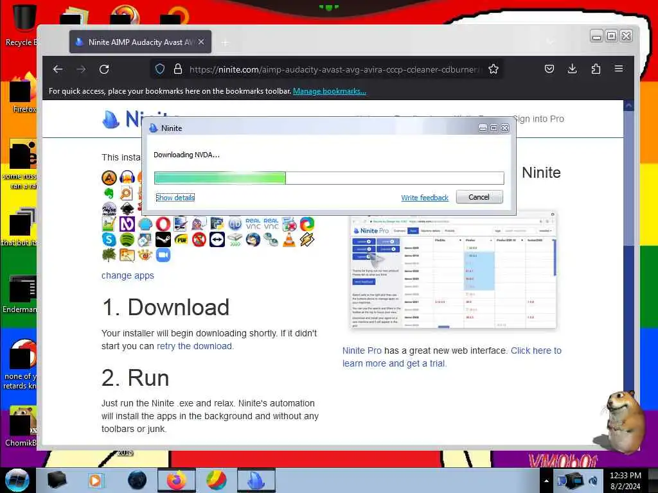Save page to Pocket
The height and width of the screenshot is (493, 658).
[549, 69]
